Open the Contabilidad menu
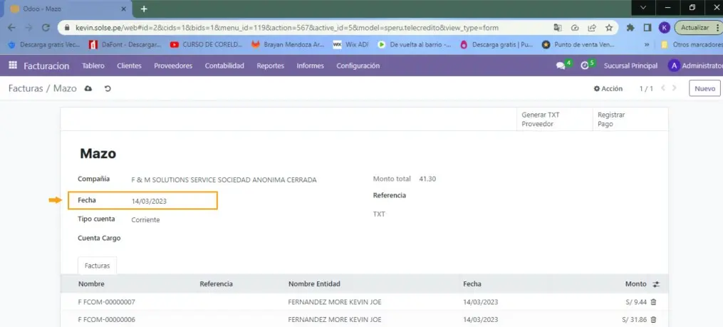Image resolution: width=723 pixels, height=327 pixels. tap(224, 66)
